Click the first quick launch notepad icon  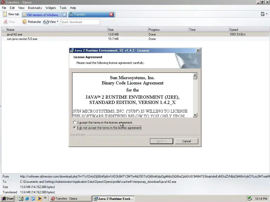tap(21, 199)
